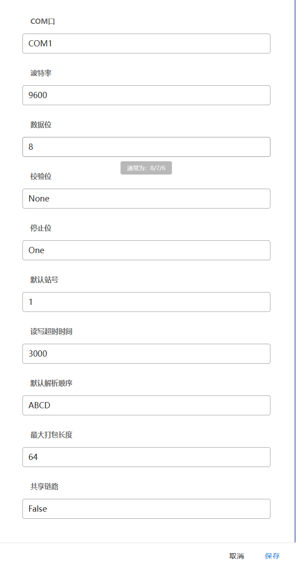Focus the 波特率 field showing 9600
The image size is (296, 566).
(146, 95)
